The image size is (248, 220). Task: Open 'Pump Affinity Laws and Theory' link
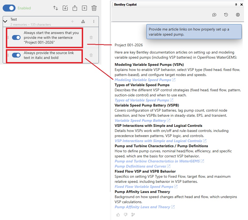pos(142,207)
